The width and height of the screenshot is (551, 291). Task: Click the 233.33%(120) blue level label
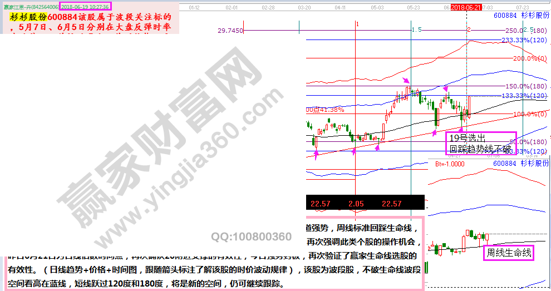point(523,40)
